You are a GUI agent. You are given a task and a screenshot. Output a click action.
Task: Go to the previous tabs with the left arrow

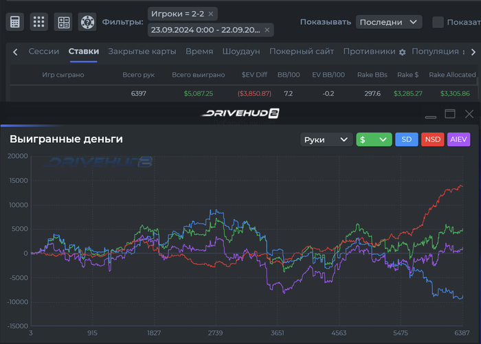pos(15,52)
